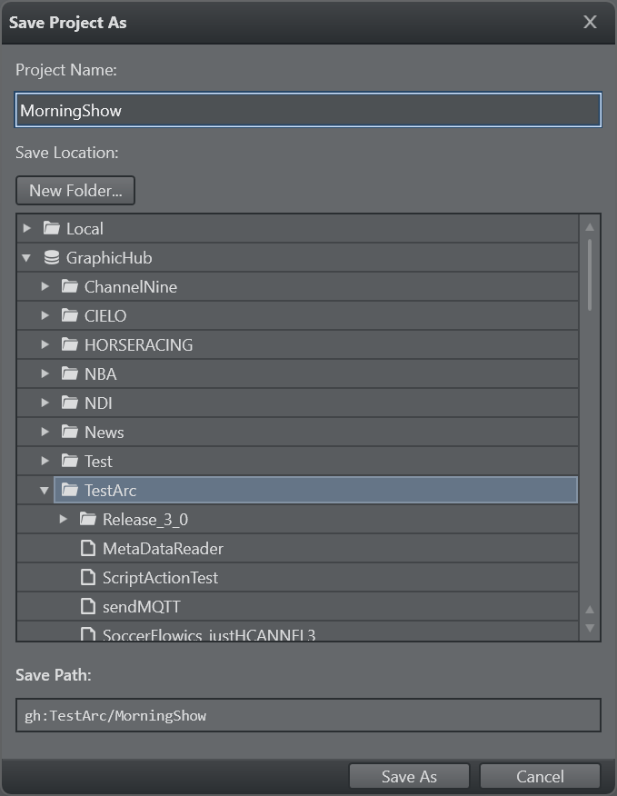Select the News folder
This screenshot has height=796, width=617.
point(104,433)
